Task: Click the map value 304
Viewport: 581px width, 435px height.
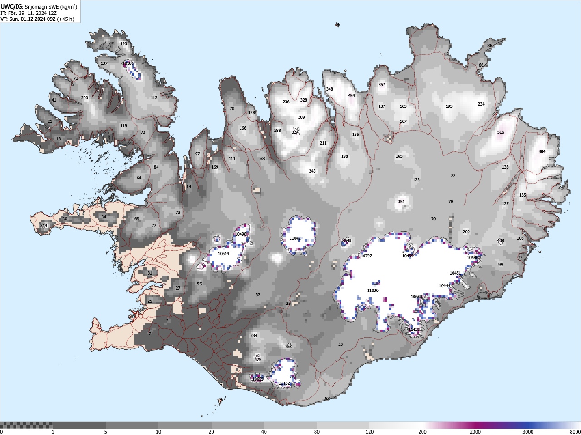Action: [x=542, y=152]
